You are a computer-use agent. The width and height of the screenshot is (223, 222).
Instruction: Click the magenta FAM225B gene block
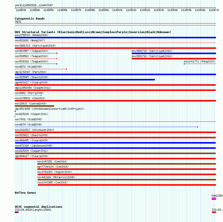(214, 199)
